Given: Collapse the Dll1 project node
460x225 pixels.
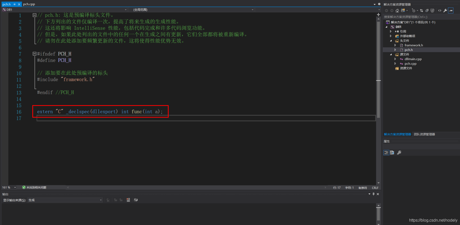Looking at the screenshot, I should pyautogui.click(x=386, y=27).
